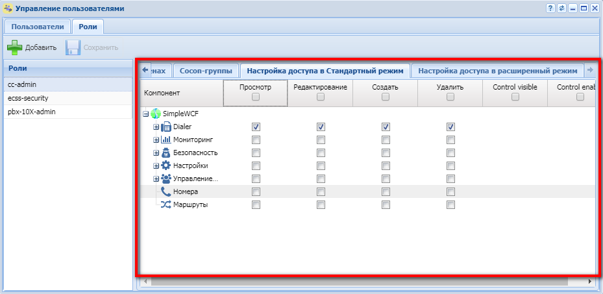
Task: Click the horizontal scrollbar thumb
Action: pos(359,282)
